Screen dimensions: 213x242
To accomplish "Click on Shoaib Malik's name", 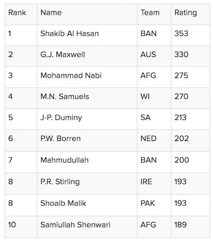I will (63, 203).
